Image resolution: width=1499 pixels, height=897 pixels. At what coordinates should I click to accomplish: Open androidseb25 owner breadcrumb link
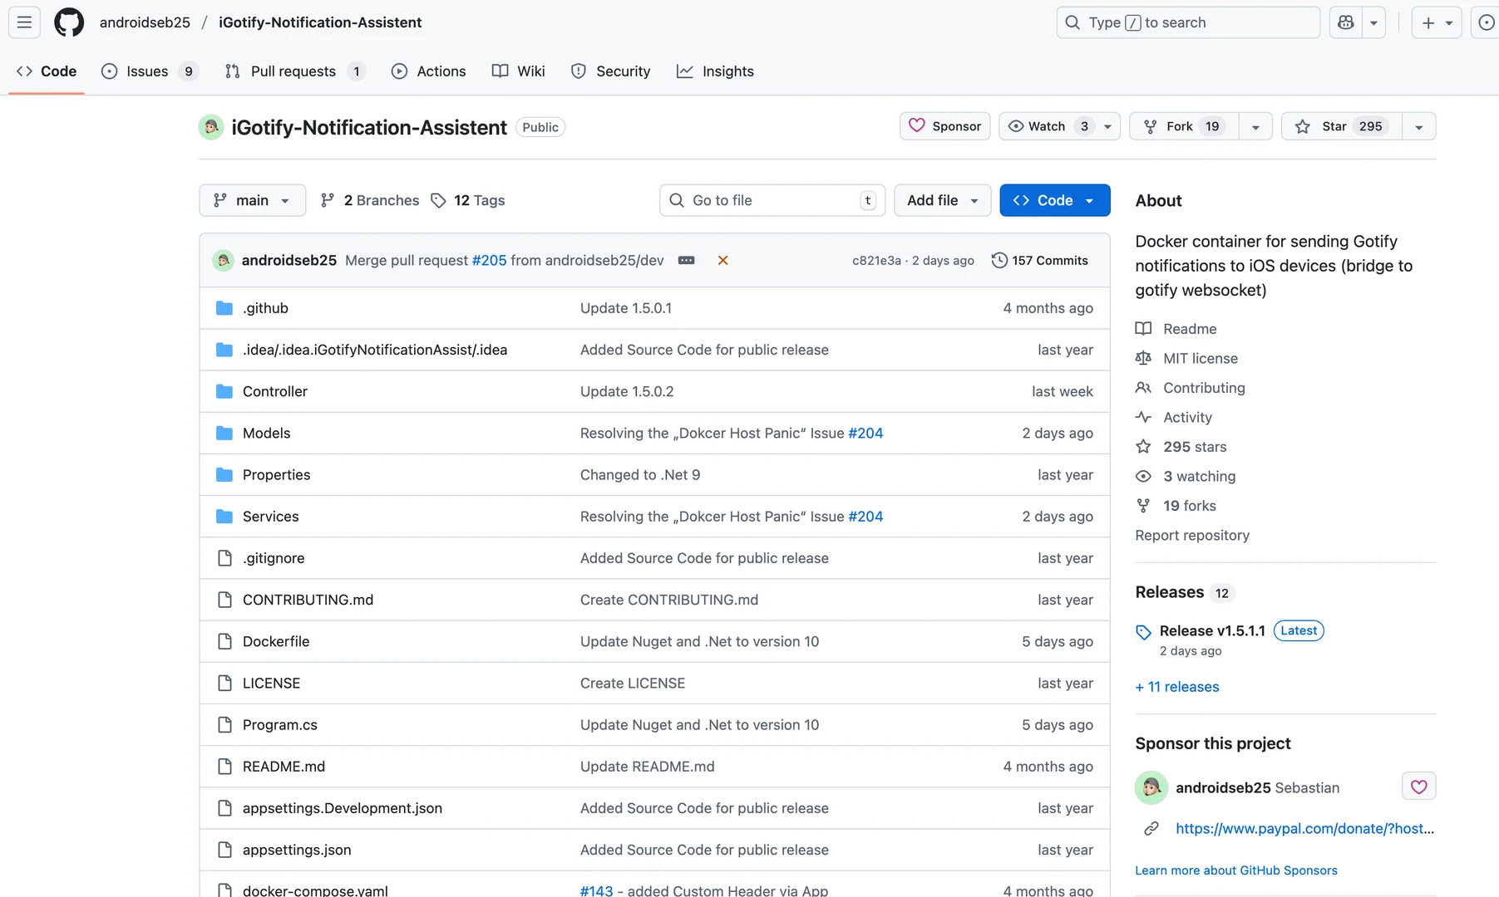tap(145, 22)
